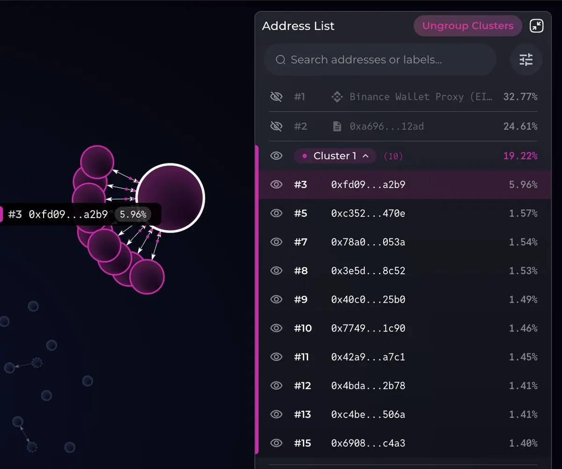
Task: Toggle visibility of address #5 0xc352...470e
Action: click(x=276, y=213)
